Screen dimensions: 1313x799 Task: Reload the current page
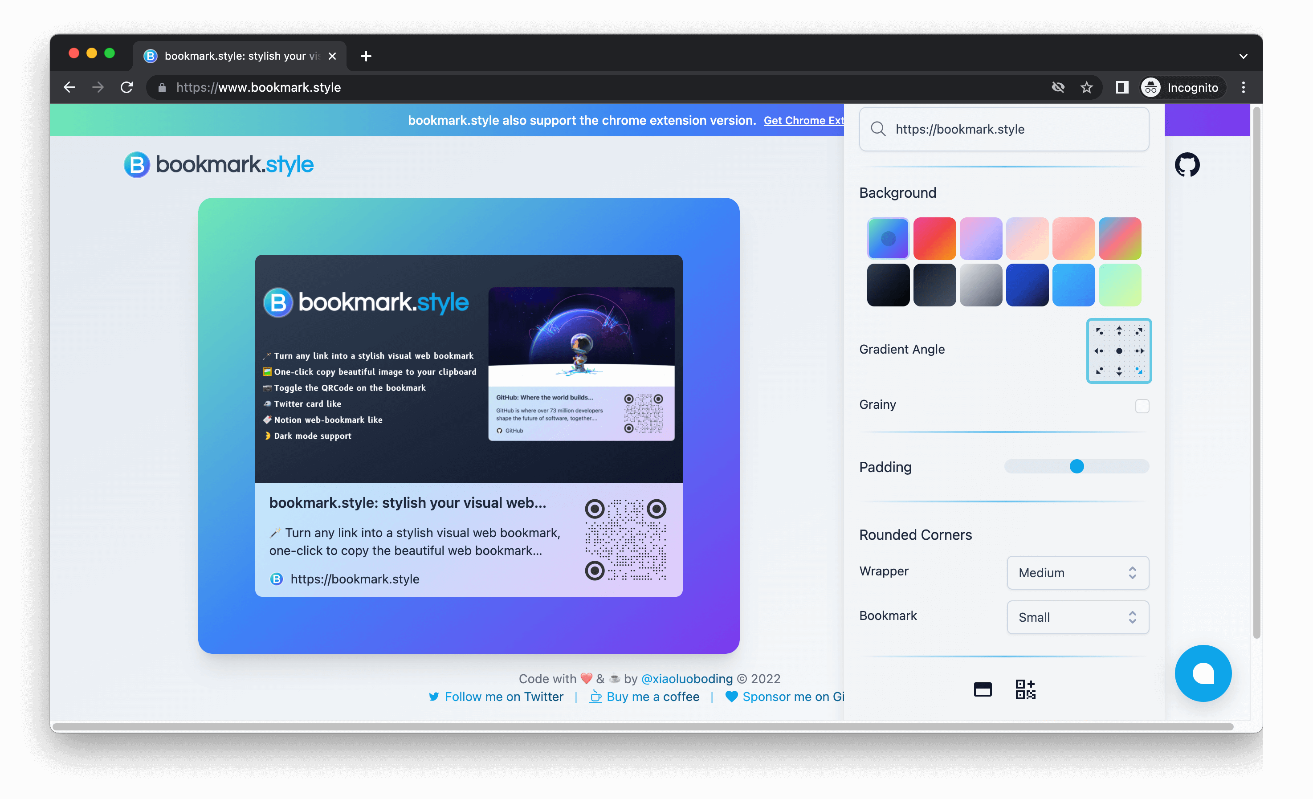pos(127,87)
